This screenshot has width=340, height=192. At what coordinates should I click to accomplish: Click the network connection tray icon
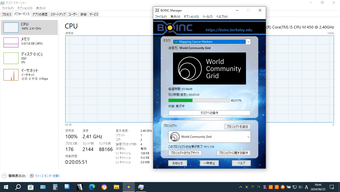point(294,187)
